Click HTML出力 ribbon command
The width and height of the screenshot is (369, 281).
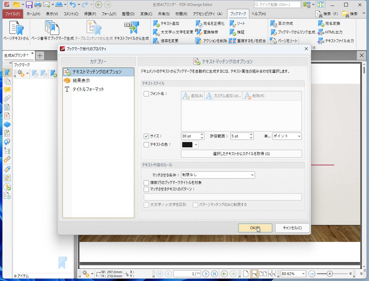(330, 32)
